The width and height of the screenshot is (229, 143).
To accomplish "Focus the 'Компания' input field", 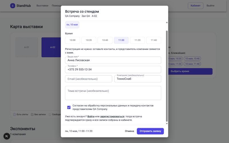I will pyautogui.click(x=138, y=79).
